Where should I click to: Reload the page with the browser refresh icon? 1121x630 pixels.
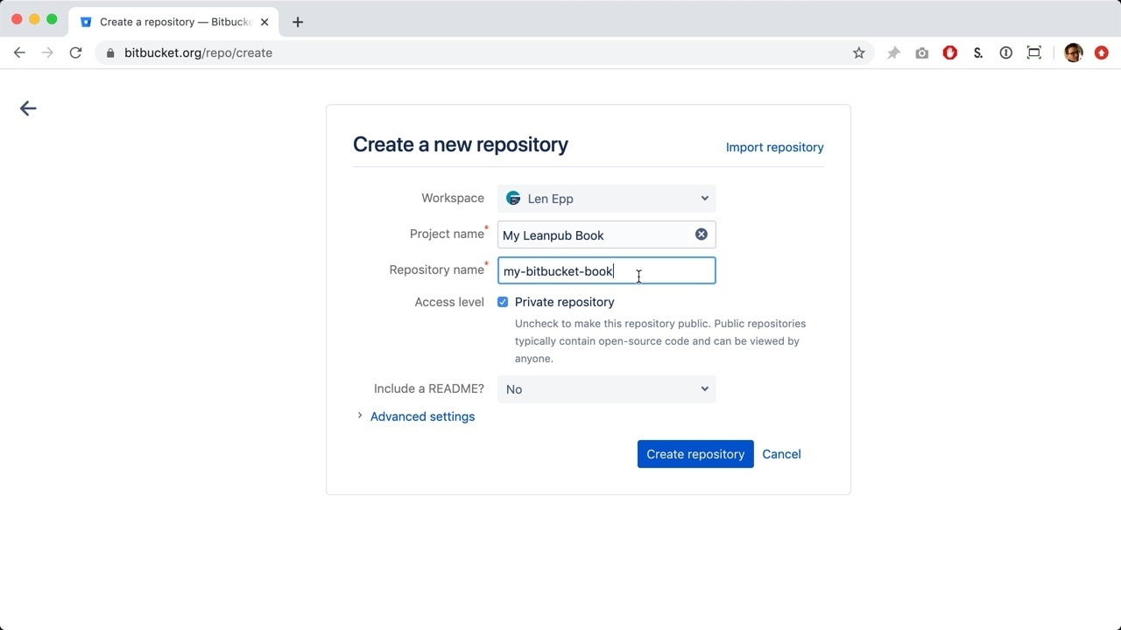76,52
